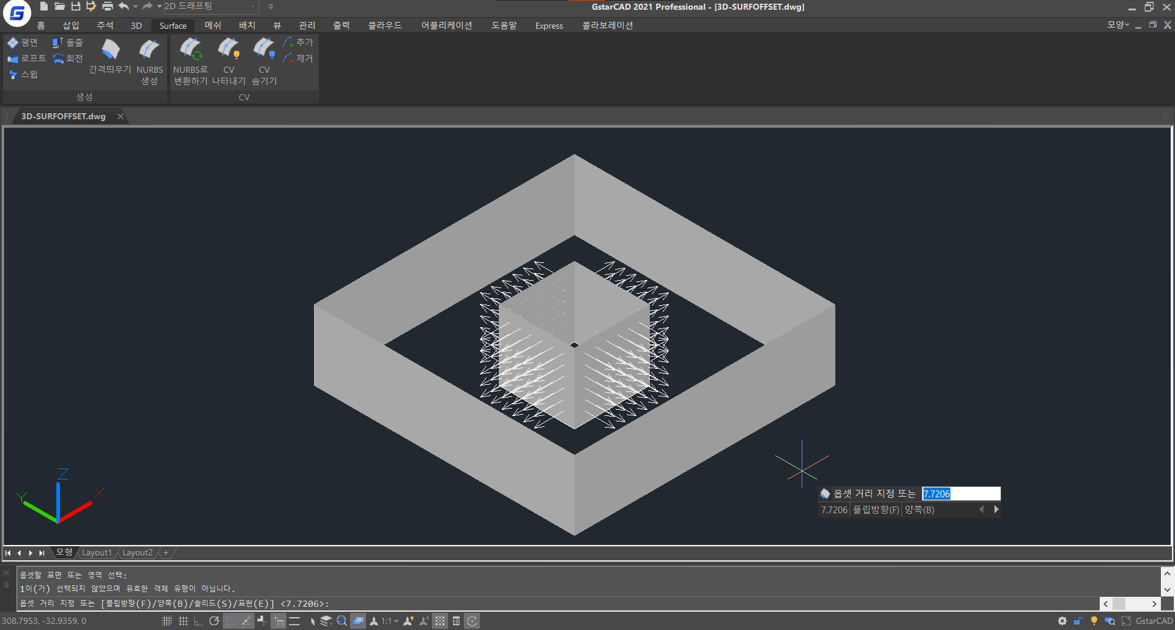Toggle polar tracking in status bar
Viewport: 1175px width, 630px height.
click(x=214, y=621)
